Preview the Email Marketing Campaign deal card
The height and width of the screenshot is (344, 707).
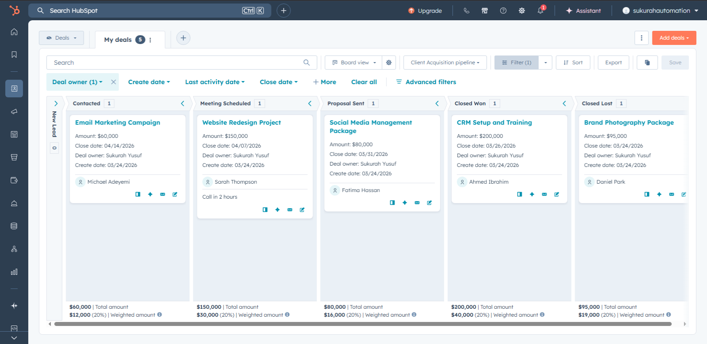(x=138, y=194)
